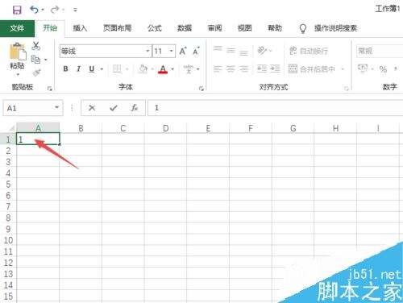This screenshot has height=303, width=403.
Task: Click the Center alignment icon
Action: 231,69
